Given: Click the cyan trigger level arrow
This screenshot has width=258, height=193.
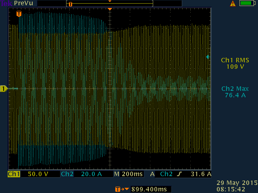Looking at the screenshot, I should (208, 57).
